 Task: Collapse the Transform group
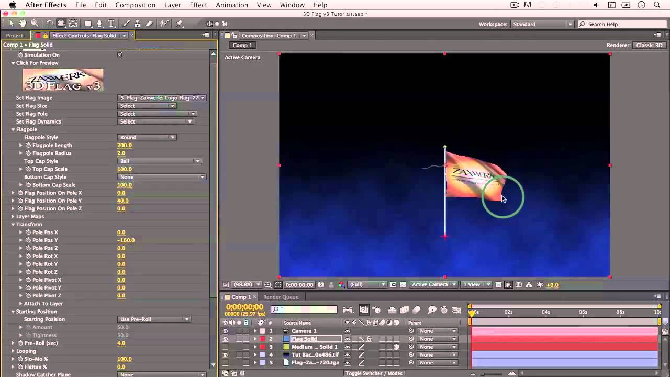click(x=13, y=224)
